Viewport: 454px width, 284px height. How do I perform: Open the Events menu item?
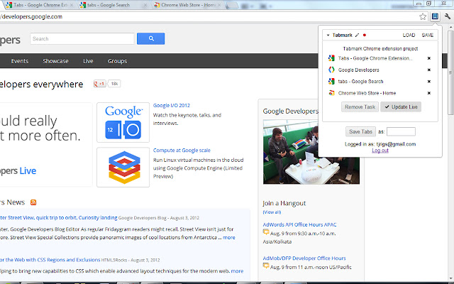click(x=20, y=61)
